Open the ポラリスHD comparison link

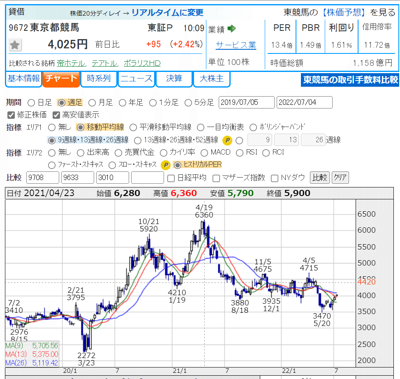(x=142, y=63)
